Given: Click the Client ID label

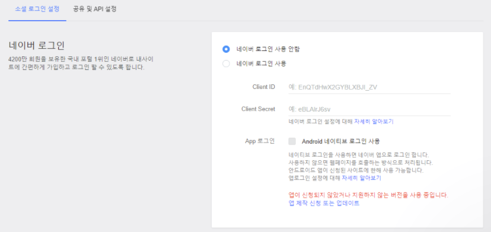Looking at the screenshot, I should pos(264,87).
